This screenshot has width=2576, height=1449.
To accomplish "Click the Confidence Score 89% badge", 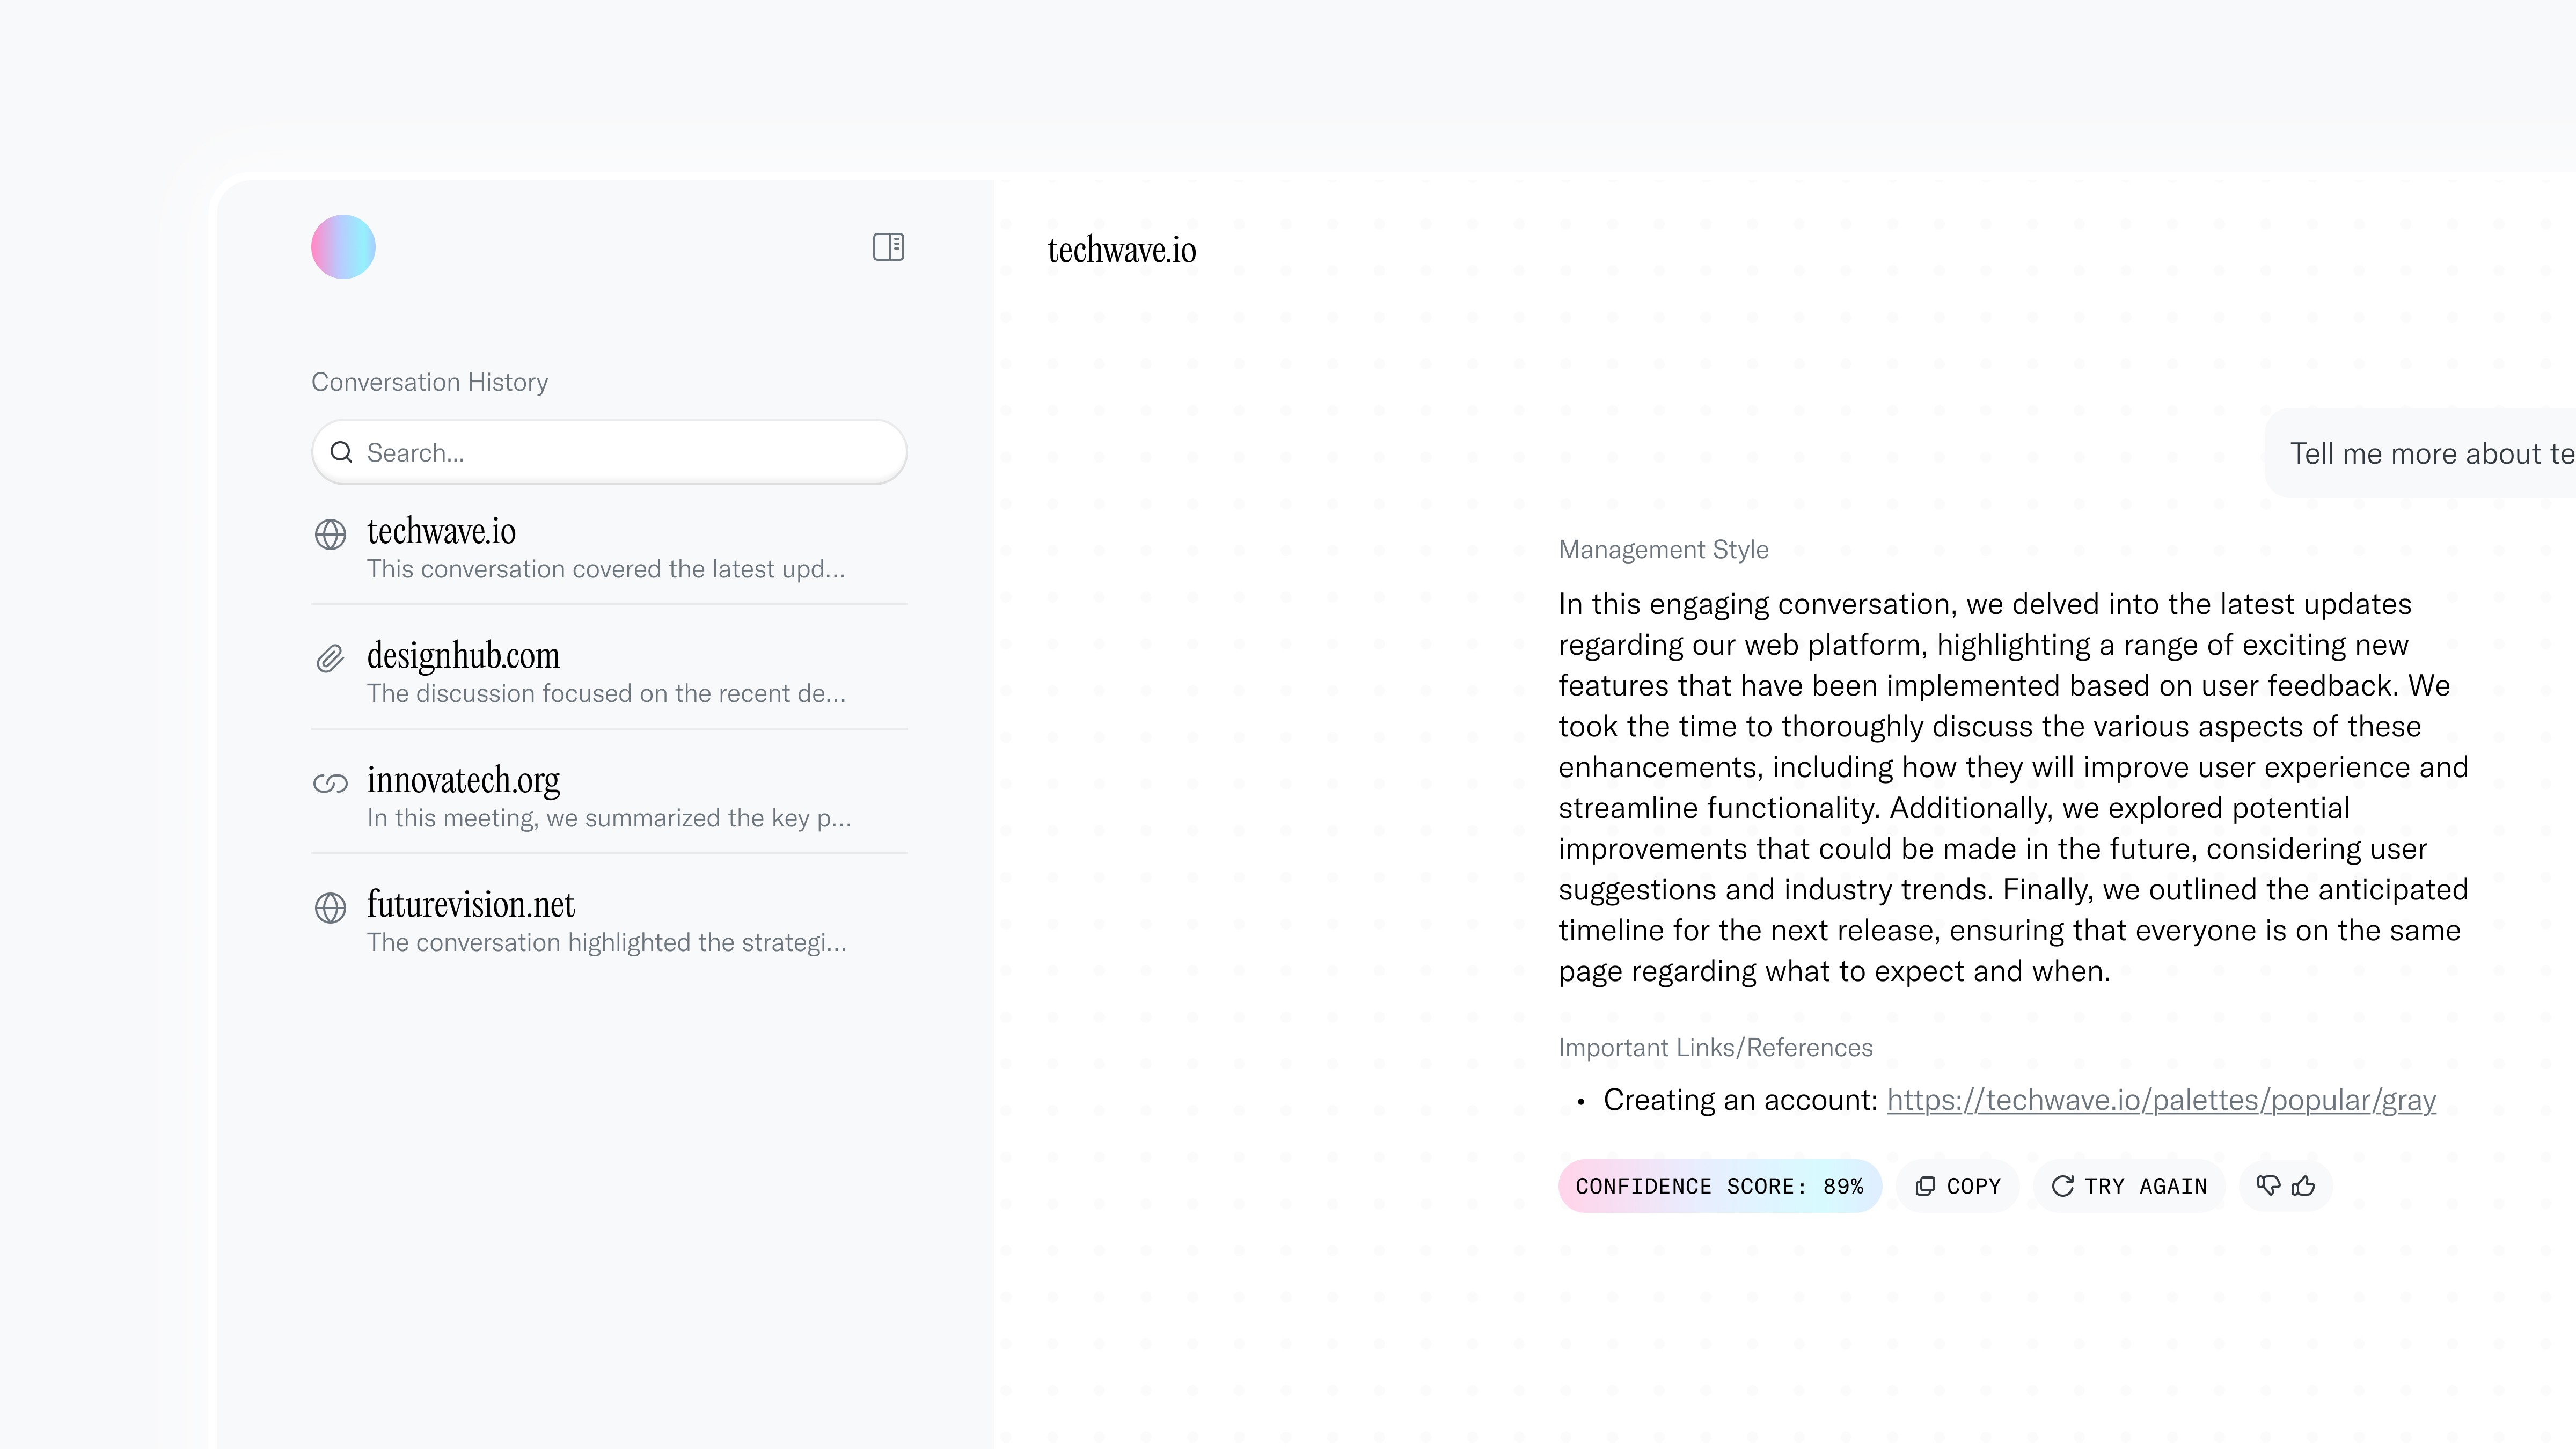I will [x=1719, y=1186].
